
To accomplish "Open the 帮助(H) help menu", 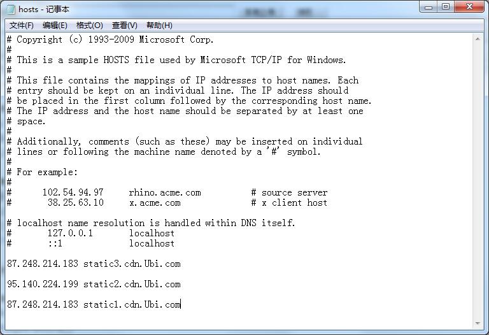I will tap(159, 25).
